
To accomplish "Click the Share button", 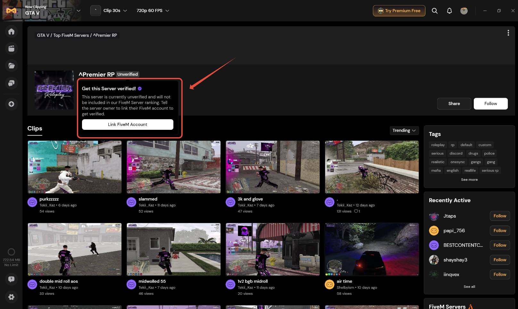I will point(454,104).
